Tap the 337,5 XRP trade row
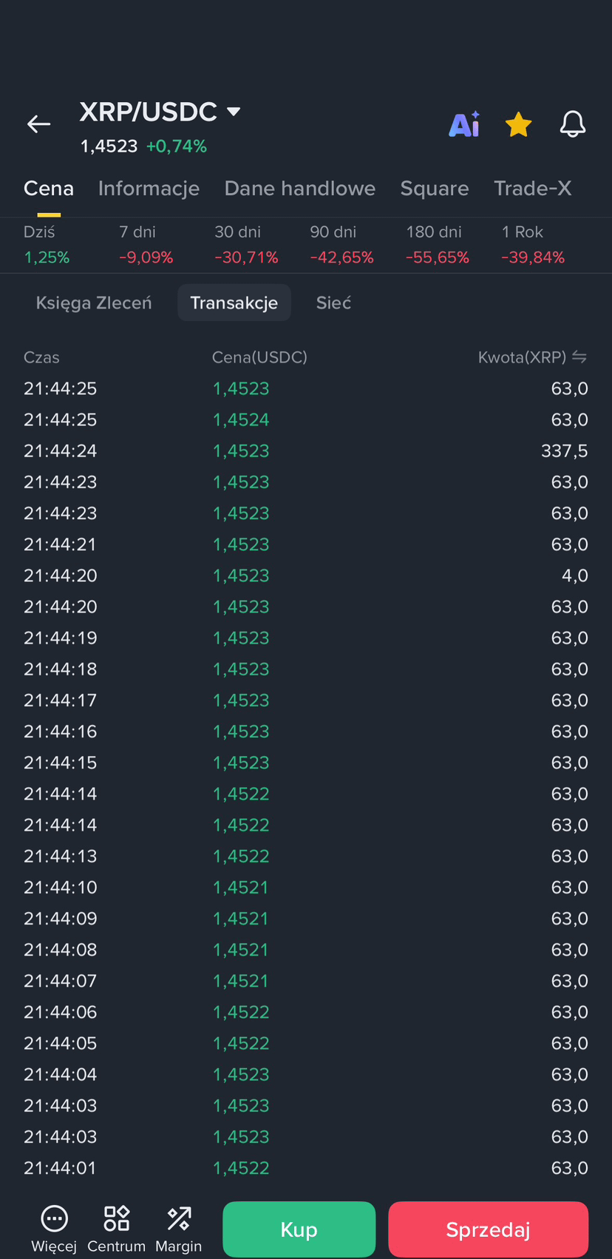 (x=306, y=451)
